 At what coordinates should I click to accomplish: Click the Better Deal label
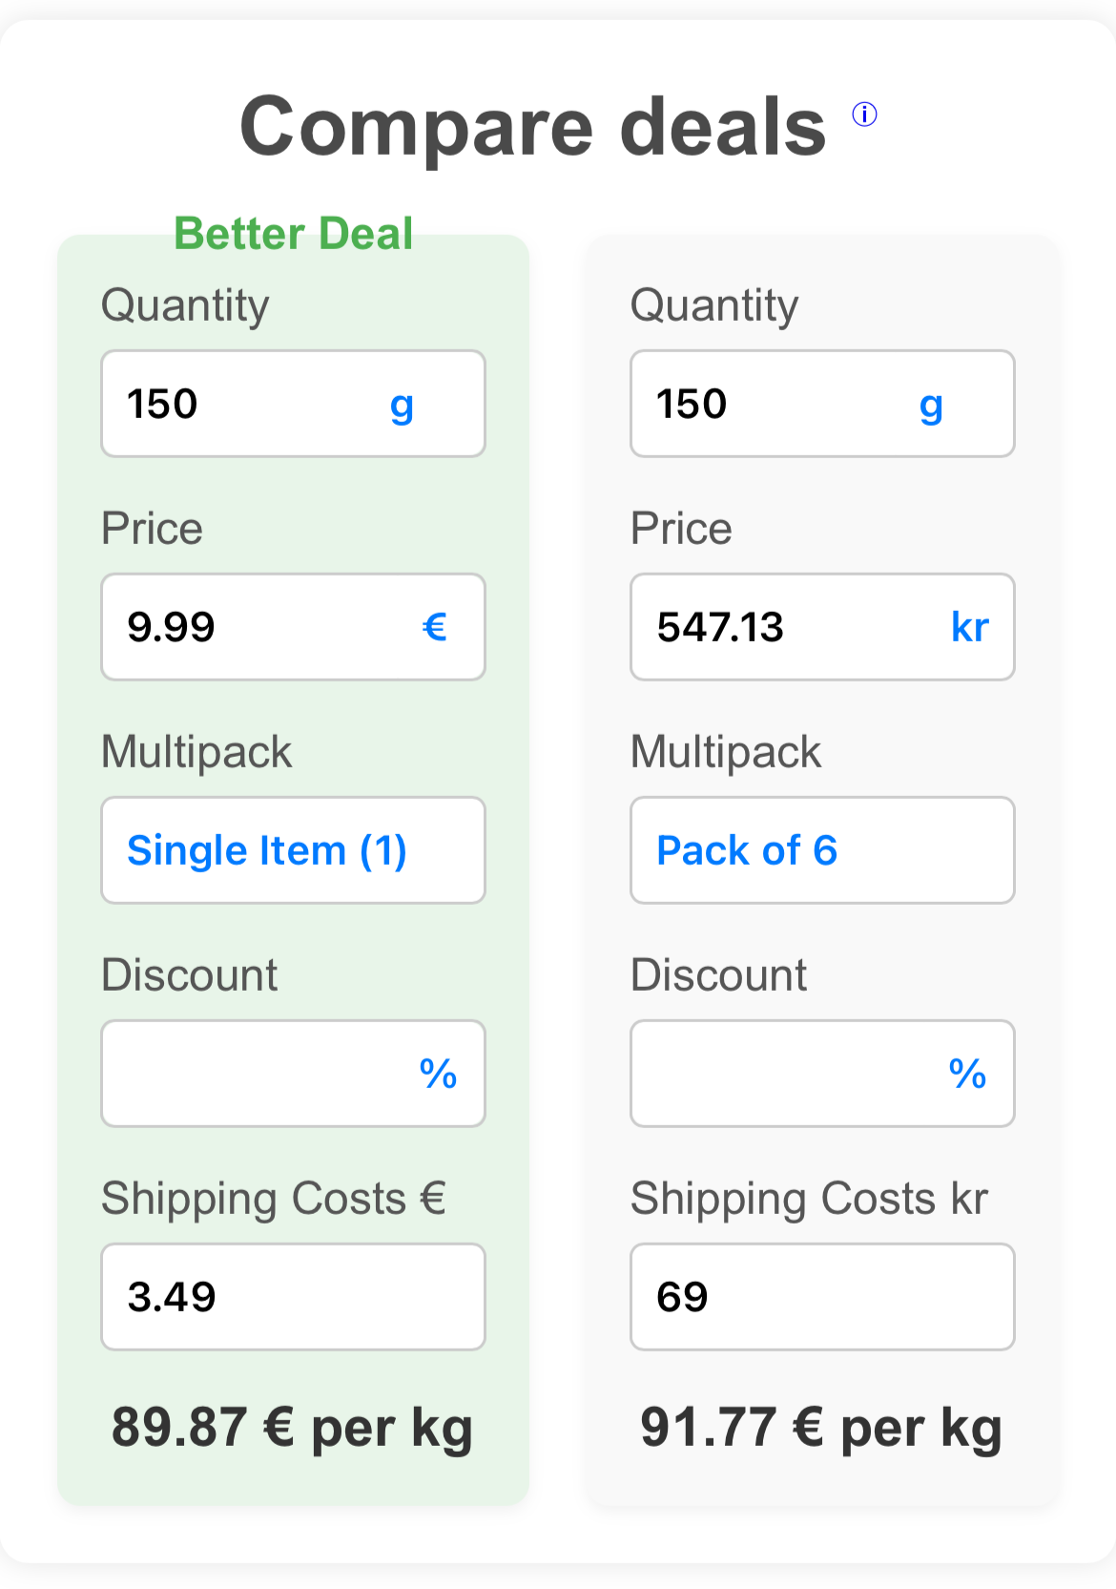pyautogui.click(x=294, y=234)
